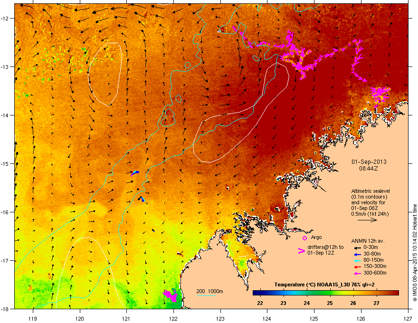Click the 0.5m/s velocity scale arrow
The height and width of the screenshot is (323, 418).
[367, 220]
